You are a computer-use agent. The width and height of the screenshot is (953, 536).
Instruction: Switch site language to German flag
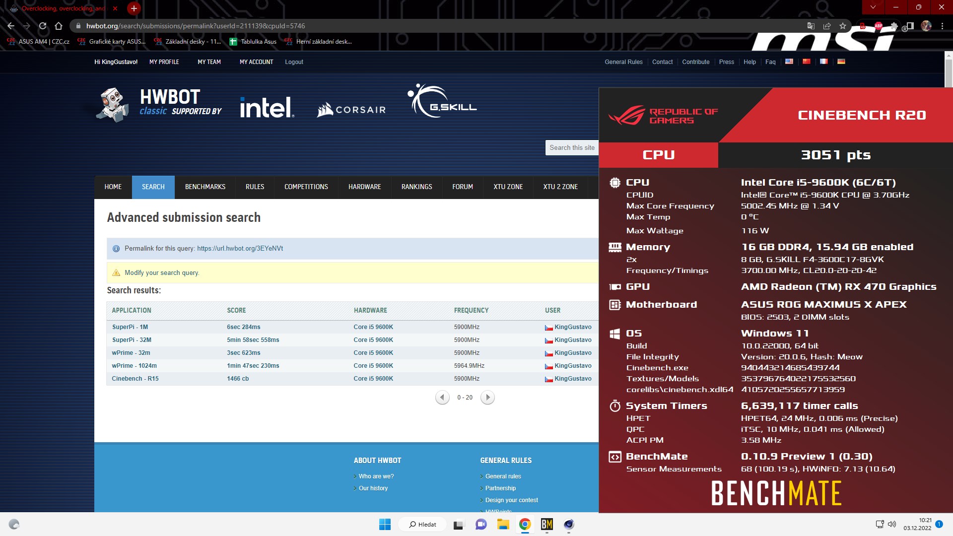[841, 62]
